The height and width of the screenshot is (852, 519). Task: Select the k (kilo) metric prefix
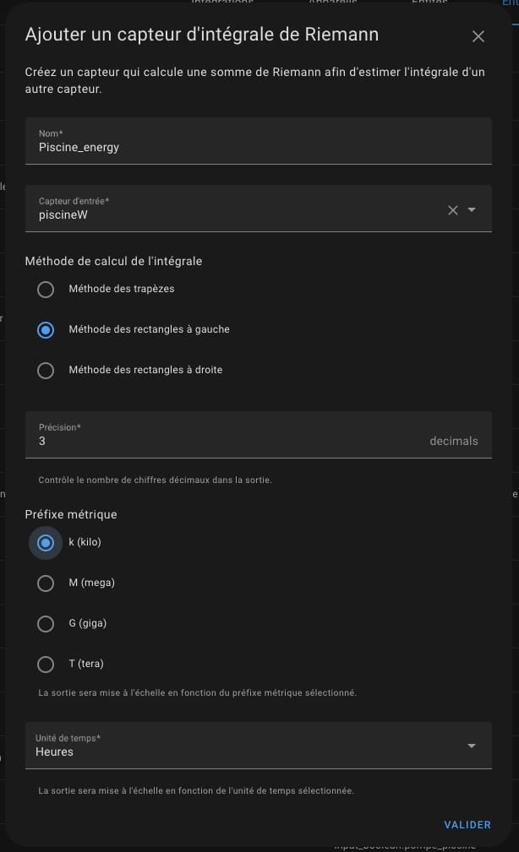point(46,543)
